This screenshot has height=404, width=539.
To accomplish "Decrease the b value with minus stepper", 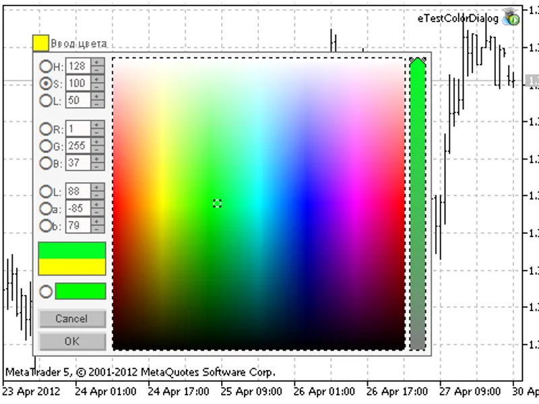I will tap(98, 229).
